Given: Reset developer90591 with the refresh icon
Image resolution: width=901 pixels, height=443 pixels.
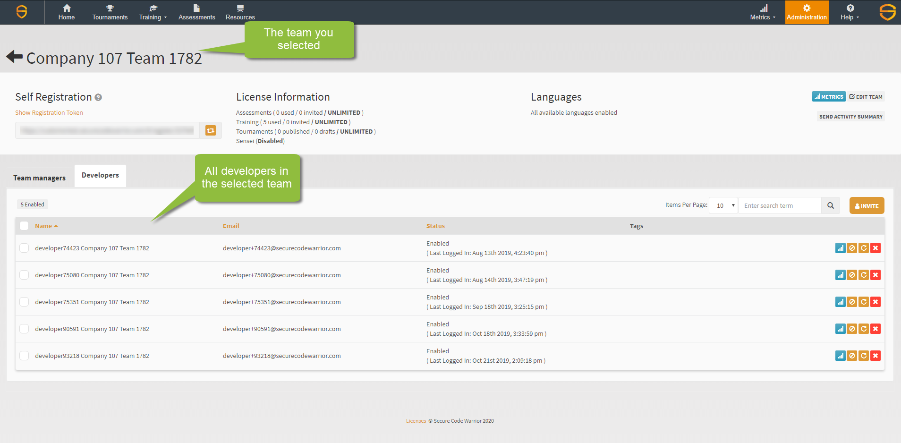Looking at the screenshot, I should (864, 329).
